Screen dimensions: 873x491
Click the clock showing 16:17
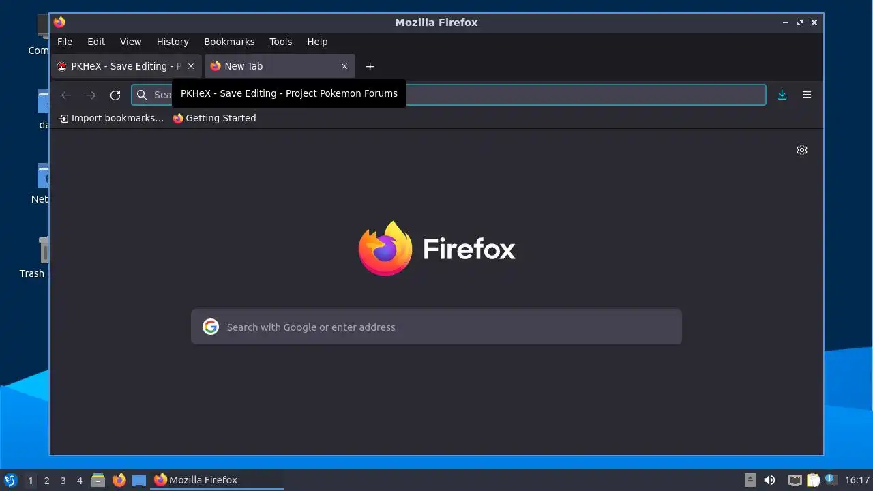857,480
